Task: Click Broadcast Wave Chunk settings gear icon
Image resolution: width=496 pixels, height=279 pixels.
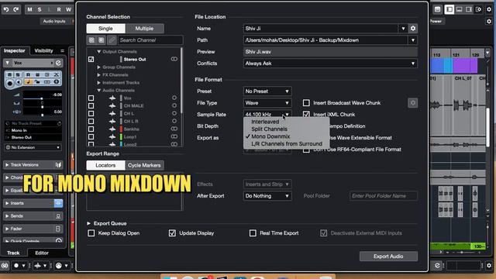Action: tap(412, 103)
